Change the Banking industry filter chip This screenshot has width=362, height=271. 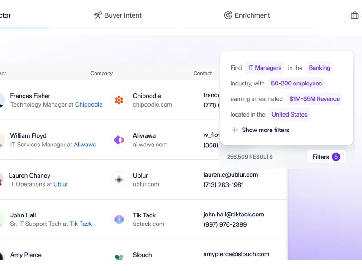point(319,68)
